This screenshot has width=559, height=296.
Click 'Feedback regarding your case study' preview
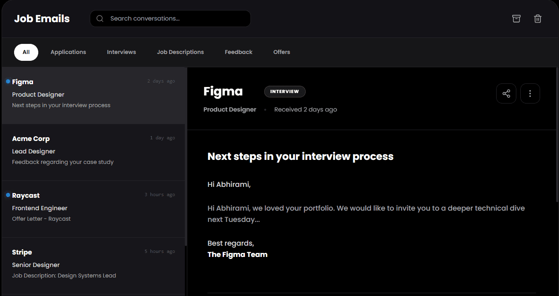[x=63, y=162]
